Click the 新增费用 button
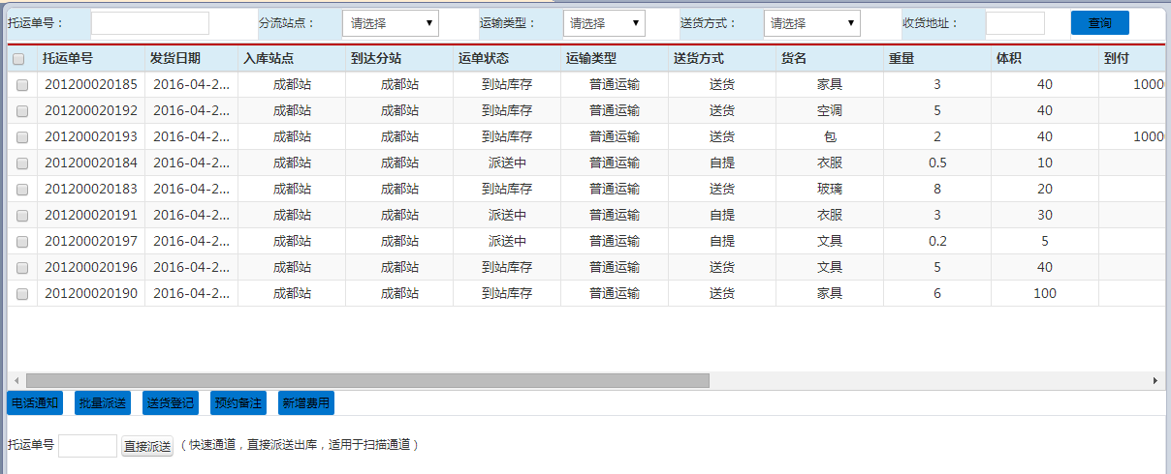This screenshot has height=474, width=1171. [x=304, y=402]
